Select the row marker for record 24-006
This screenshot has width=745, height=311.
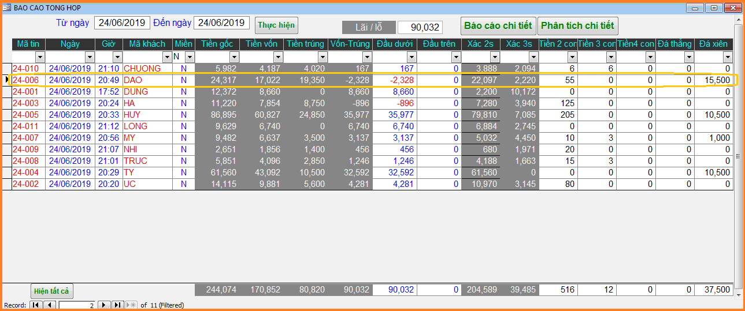pos(6,80)
